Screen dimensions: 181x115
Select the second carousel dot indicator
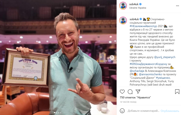coord(57,112)
